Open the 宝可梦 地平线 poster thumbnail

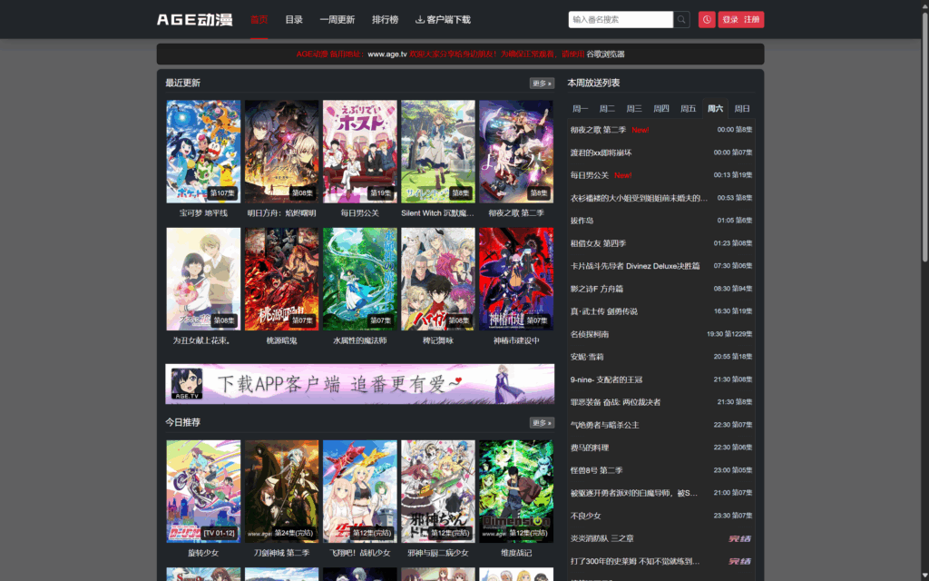[x=203, y=152]
